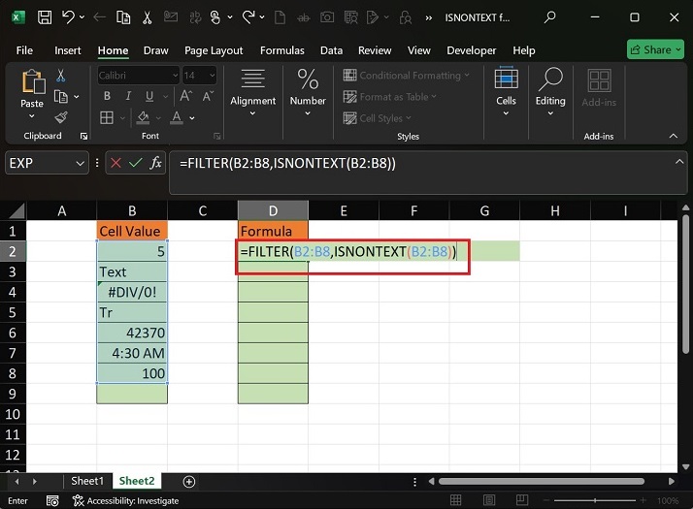Cancel the formula entry with X icon
The width and height of the screenshot is (693, 509).
[x=115, y=164]
